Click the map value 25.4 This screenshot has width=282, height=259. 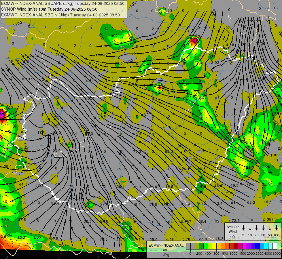tap(7, 167)
